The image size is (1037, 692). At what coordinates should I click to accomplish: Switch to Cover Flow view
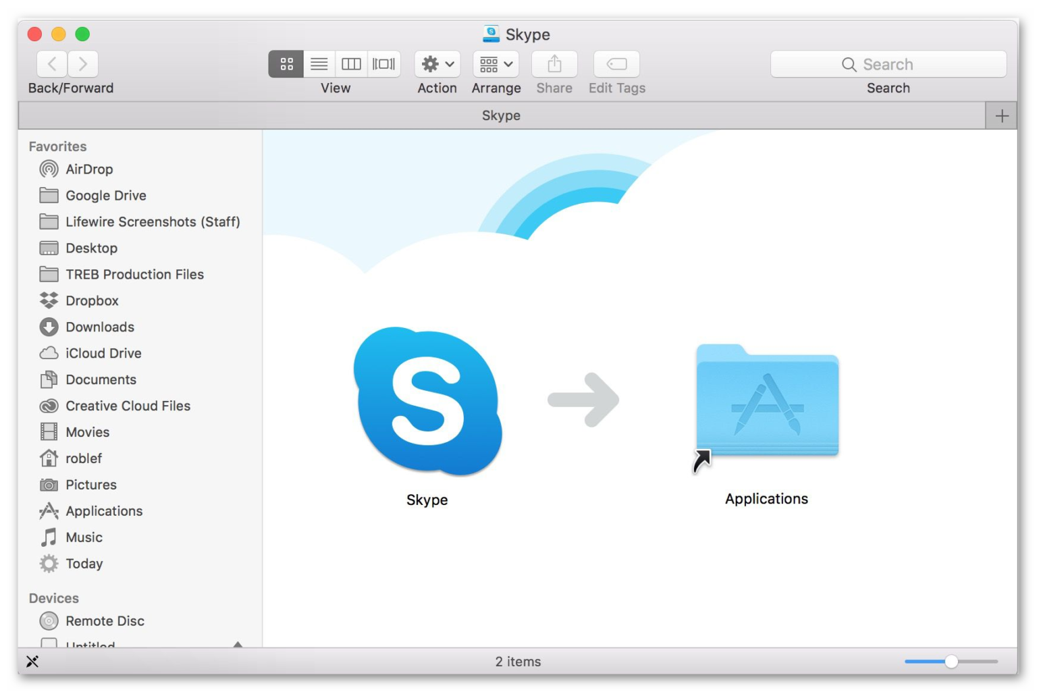tap(384, 64)
